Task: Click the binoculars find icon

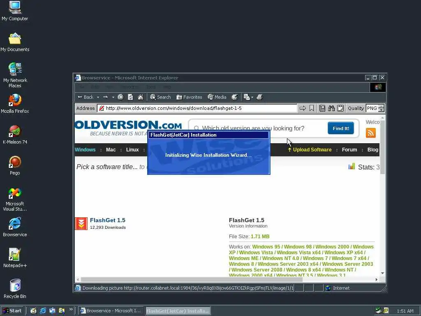Action: click(331, 108)
